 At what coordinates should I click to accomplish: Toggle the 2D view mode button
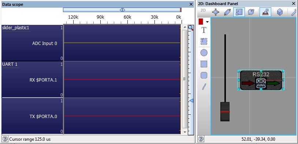(203, 11)
